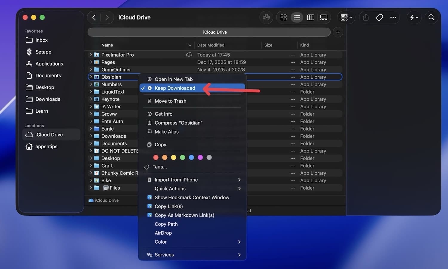Sort files by the Date Modified column
Viewport: 448px width, 269px height.
(x=211, y=45)
